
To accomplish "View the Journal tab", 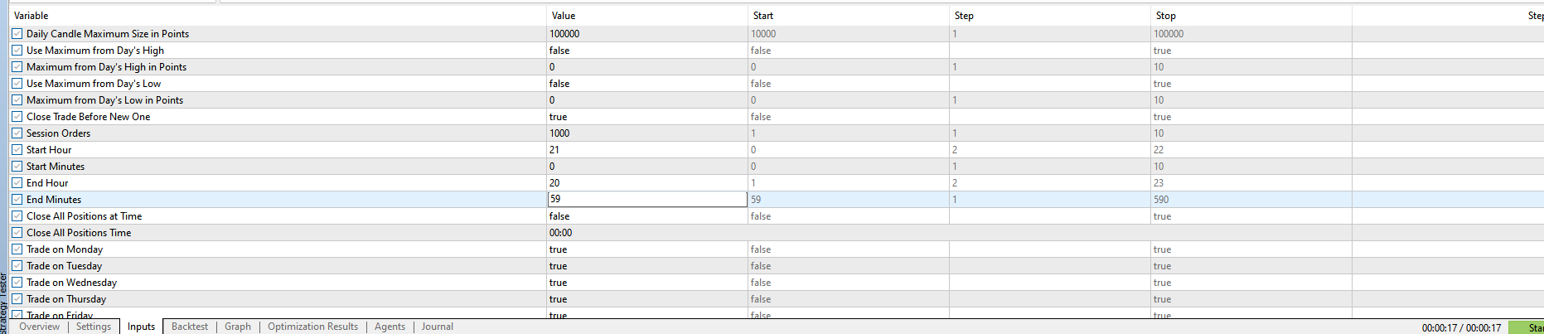I will (437, 327).
